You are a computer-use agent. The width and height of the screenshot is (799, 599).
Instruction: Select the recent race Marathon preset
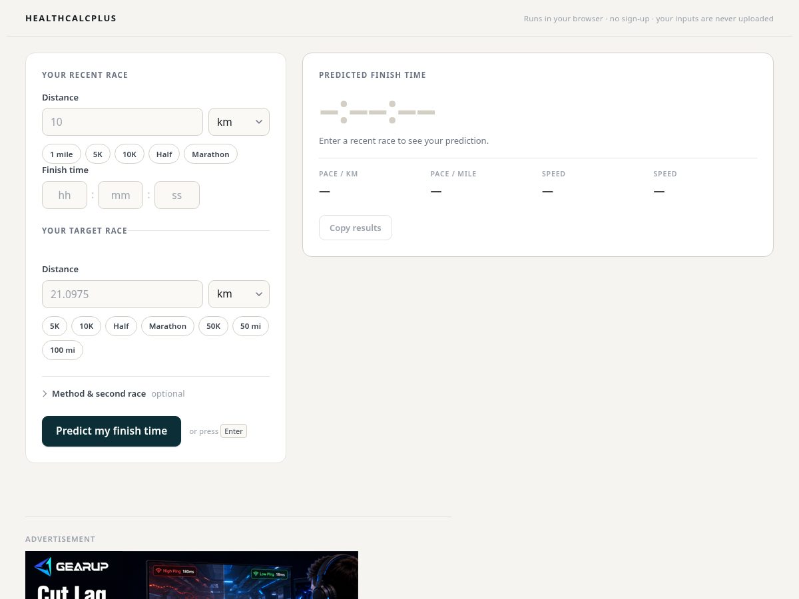point(210,154)
